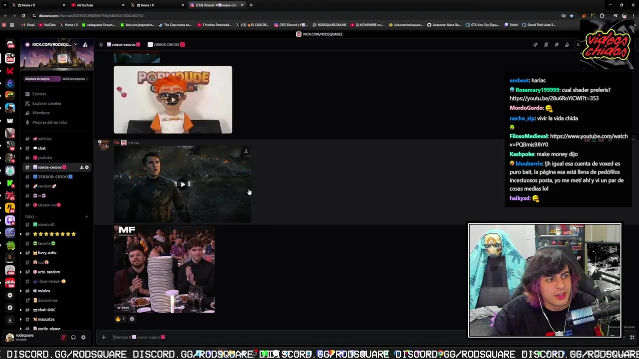Switch to first Home / X browser tab
The width and height of the screenshot is (639, 359).
tap(37, 5)
